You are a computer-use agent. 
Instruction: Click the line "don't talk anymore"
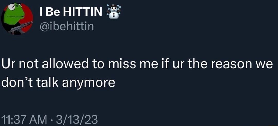click(58, 82)
